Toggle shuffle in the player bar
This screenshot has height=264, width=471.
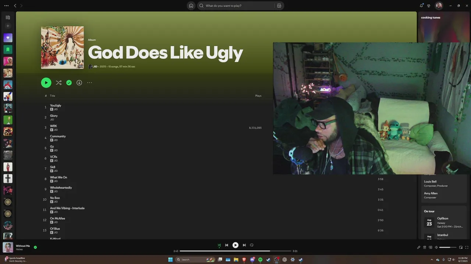click(x=219, y=245)
